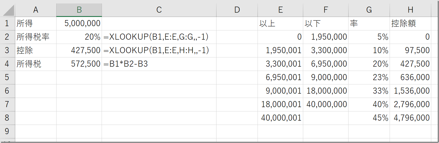Viewport: 439px width, 143px height.
Task: Click cell showing 18,000,000
Action: tap(326, 91)
